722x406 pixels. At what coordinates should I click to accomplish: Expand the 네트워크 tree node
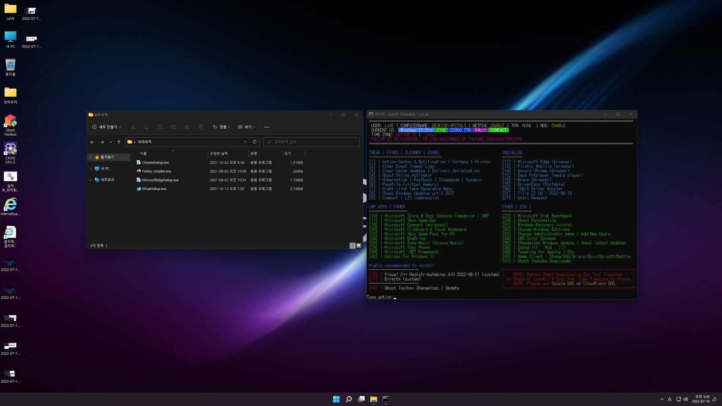91,180
